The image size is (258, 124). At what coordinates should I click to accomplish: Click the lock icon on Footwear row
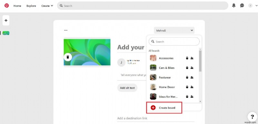[187, 77]
